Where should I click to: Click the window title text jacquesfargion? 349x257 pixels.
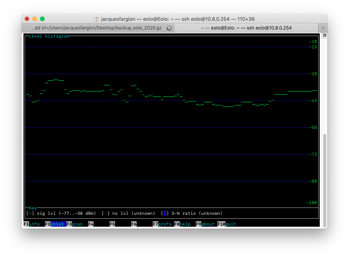coord(118,19)
